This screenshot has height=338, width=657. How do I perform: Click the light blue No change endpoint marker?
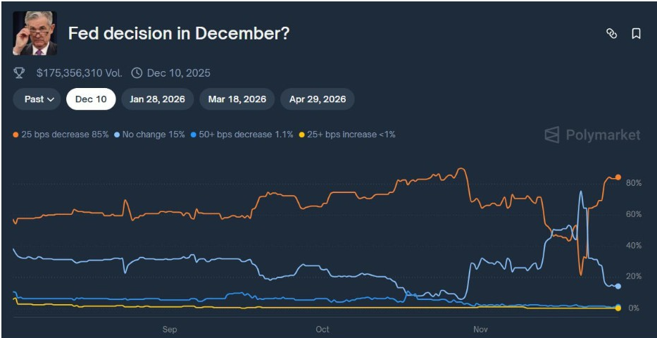tap(618, 287)
